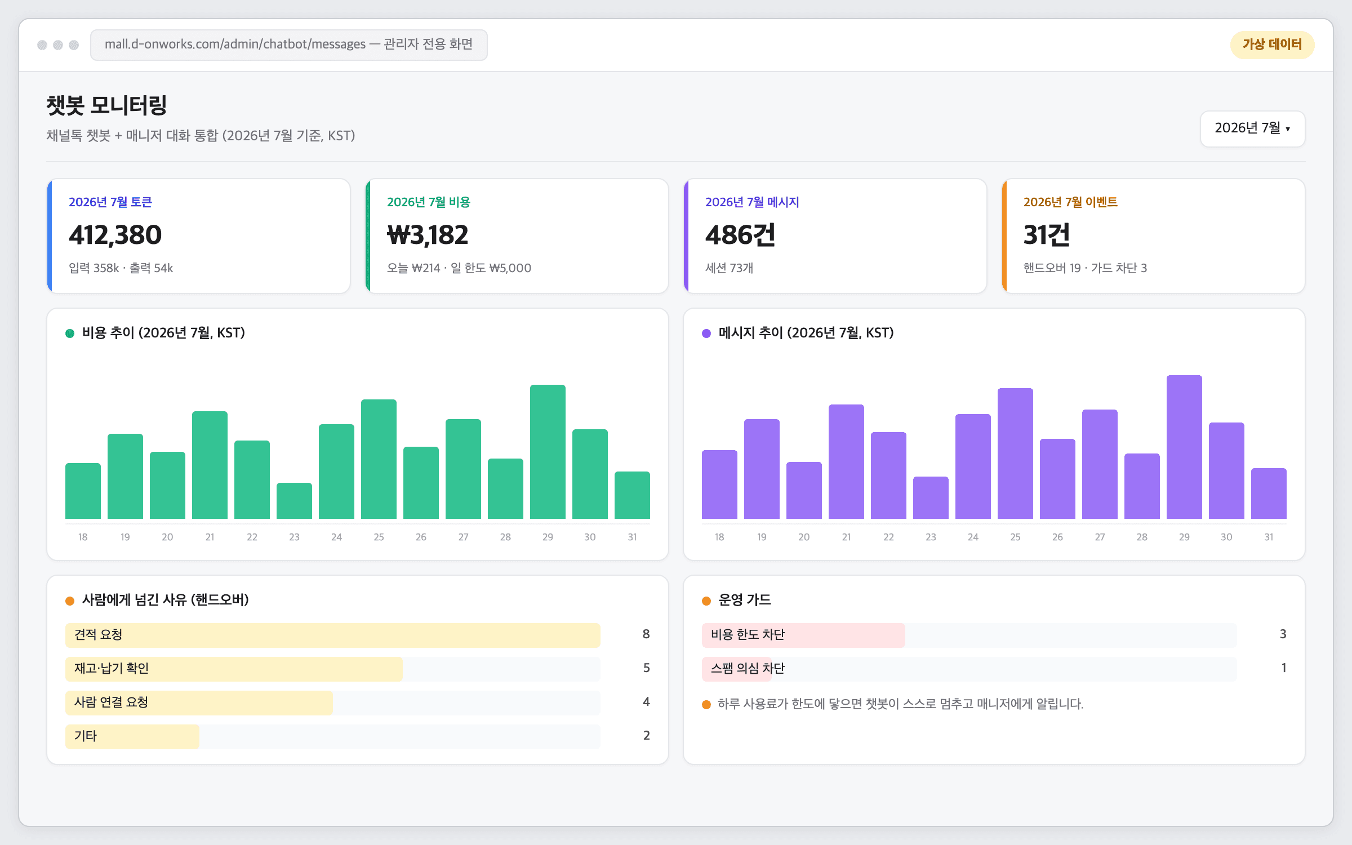Click the purple message bar for day 31
The image size is (1352, 845).
point(1269,493)
